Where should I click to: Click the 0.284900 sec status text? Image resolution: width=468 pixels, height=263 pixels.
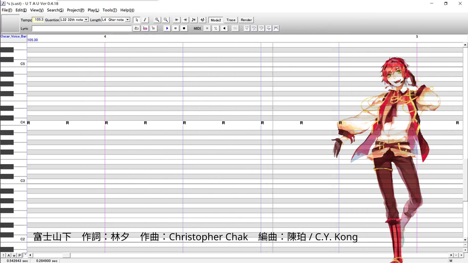(x=47, y=261)
